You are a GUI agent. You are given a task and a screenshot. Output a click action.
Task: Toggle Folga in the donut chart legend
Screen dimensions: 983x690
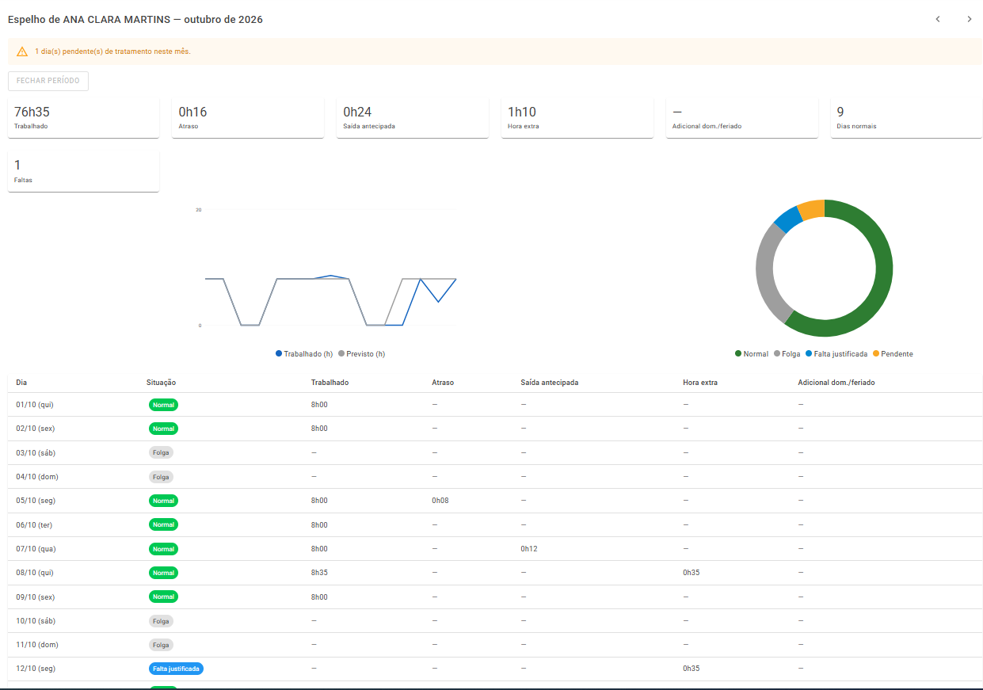pos(787,354)
